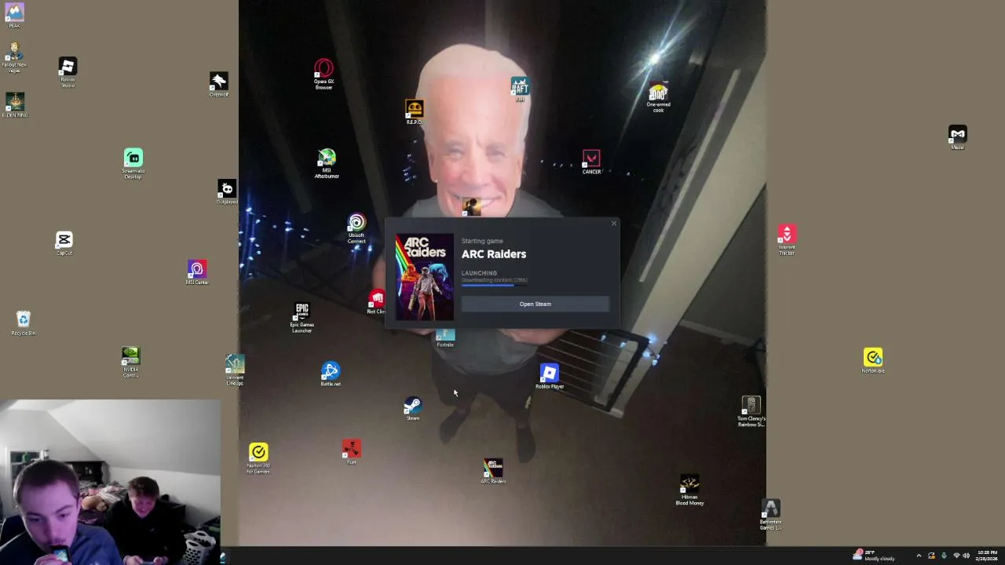Screen dimensions: 1005x565
Task: Open the Outplayed desktop icon
Action: (226, 192)
